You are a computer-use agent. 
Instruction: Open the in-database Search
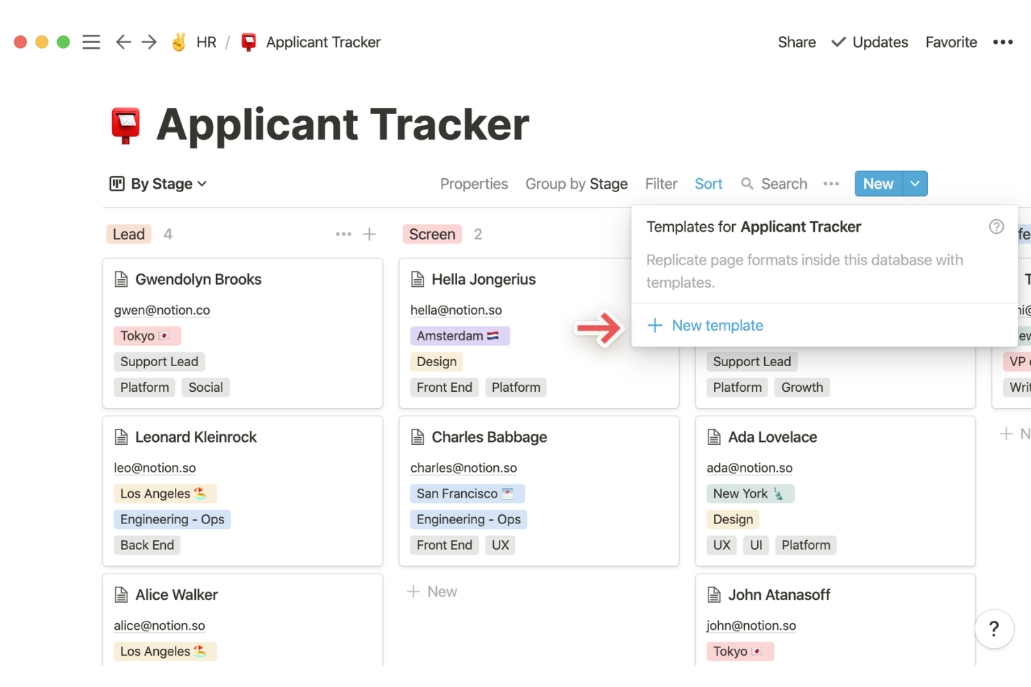pyautogui.click(x=774, y=184)
